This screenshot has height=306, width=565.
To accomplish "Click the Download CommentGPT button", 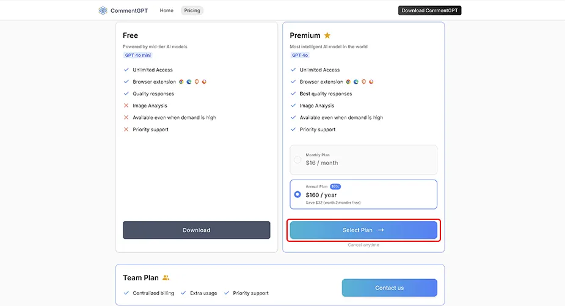I will pyautogui.click(x=429, y=10).
